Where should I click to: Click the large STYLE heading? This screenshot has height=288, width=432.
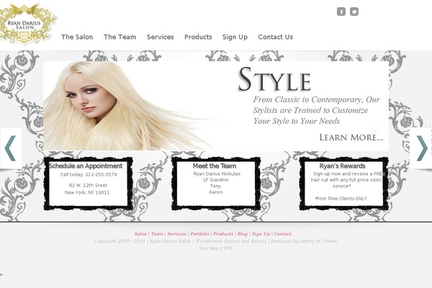click(274, 79)
